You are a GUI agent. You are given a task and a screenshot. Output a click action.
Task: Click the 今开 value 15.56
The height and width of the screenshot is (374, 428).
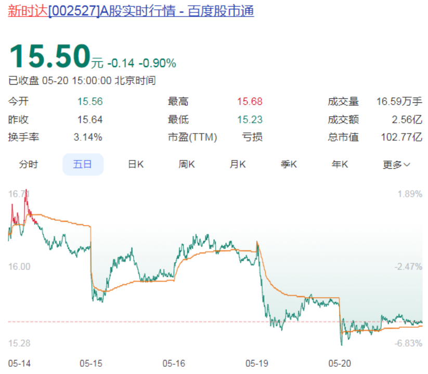90,101
